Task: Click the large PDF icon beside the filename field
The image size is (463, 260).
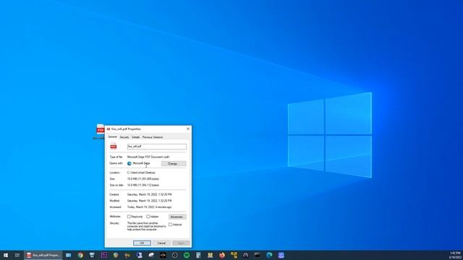Action: 114,146
